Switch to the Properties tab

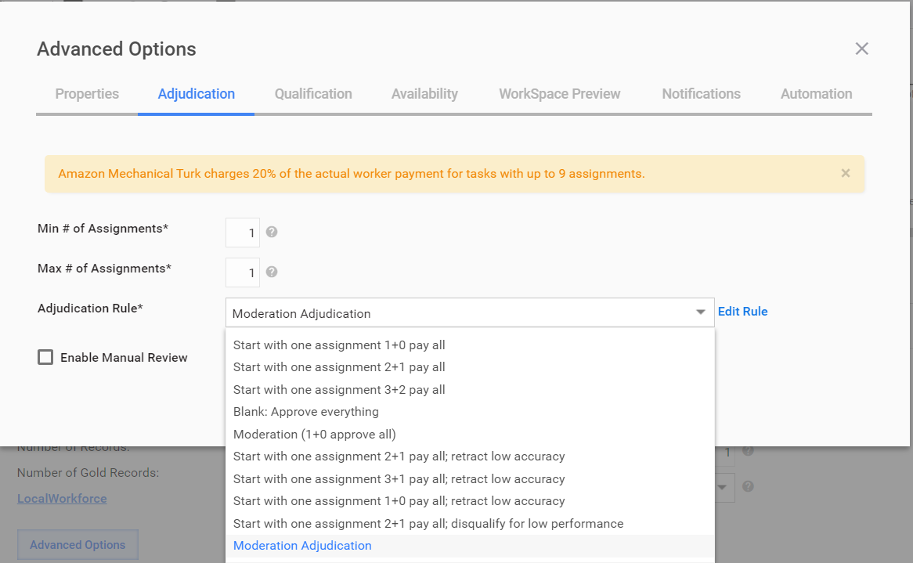tap(87, 94)
